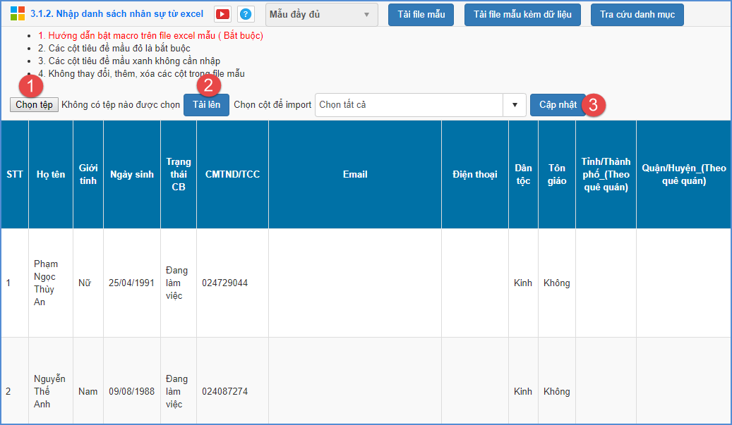Viewport: 732px width, 425px height.
Task: Click 'Tải file mẫu kèm dữ liệu' button
Action: click(x=522, y=15)
